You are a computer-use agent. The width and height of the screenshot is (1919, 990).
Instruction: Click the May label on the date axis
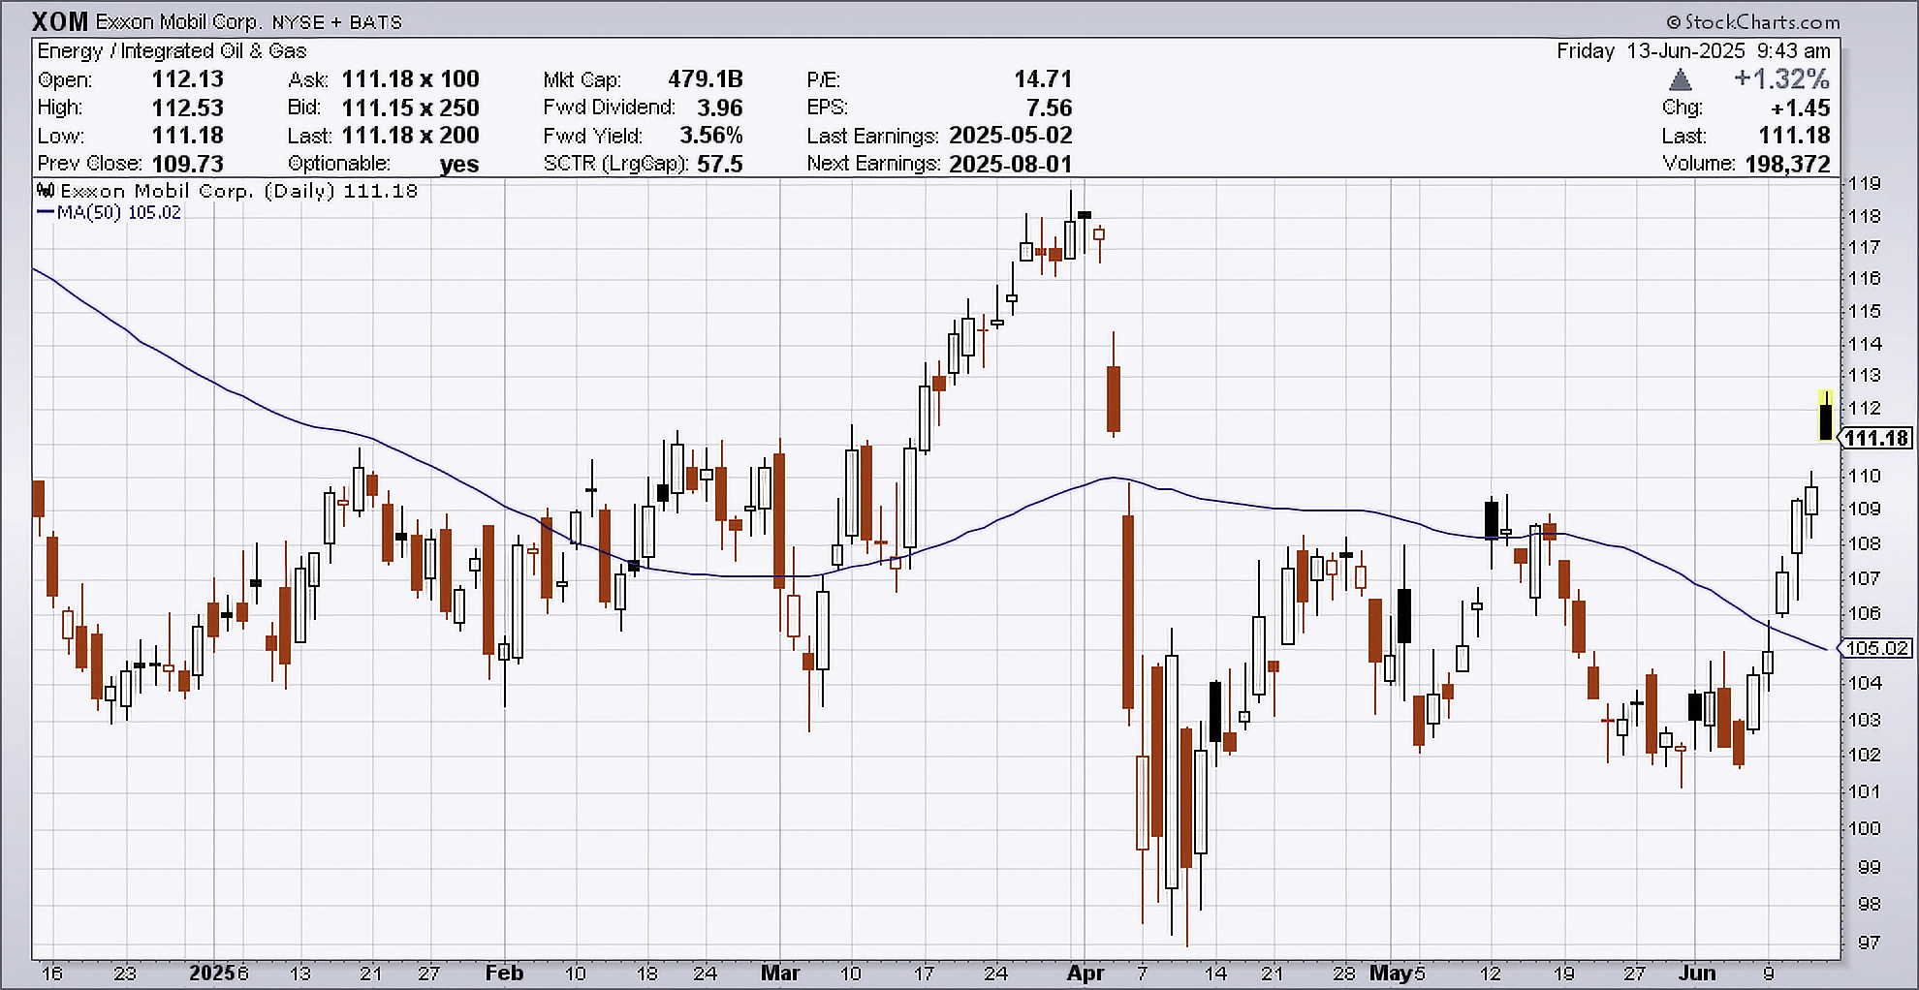[x=1391, y=973]
